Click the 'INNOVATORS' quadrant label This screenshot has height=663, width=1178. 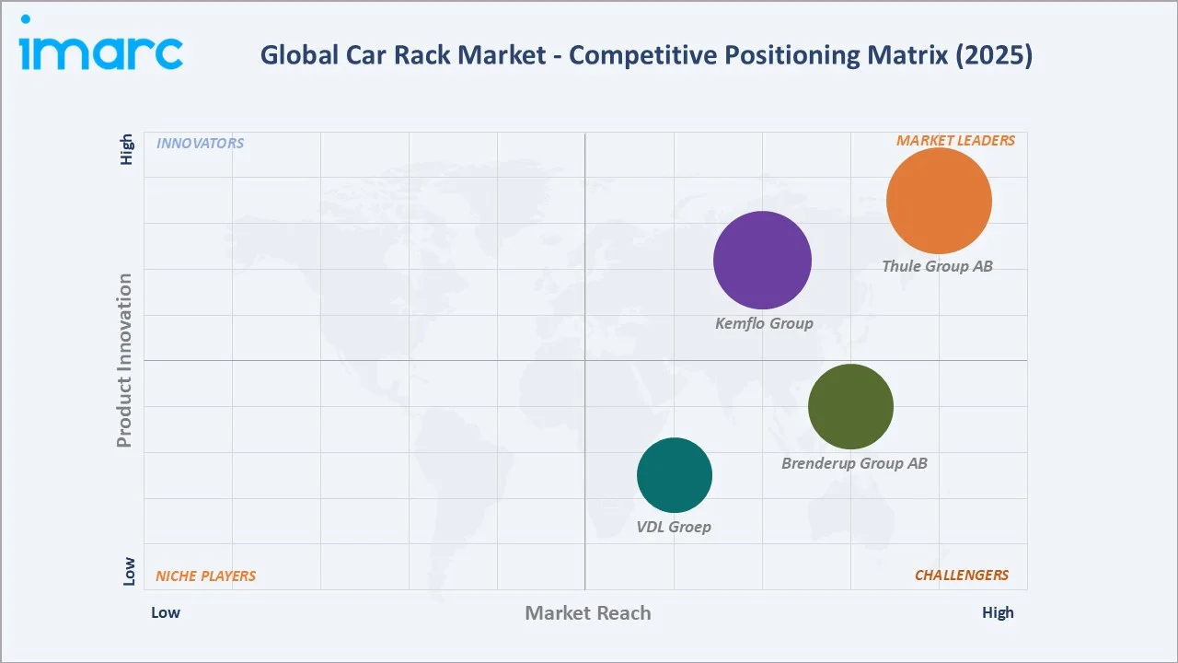coord(200,144)
